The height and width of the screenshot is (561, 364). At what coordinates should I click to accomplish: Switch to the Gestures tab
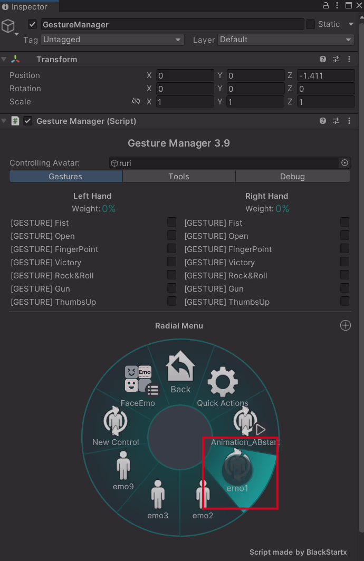click(x=66, y=177)
